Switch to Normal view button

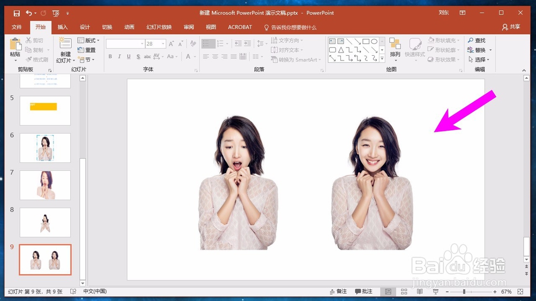coord(388,291)
